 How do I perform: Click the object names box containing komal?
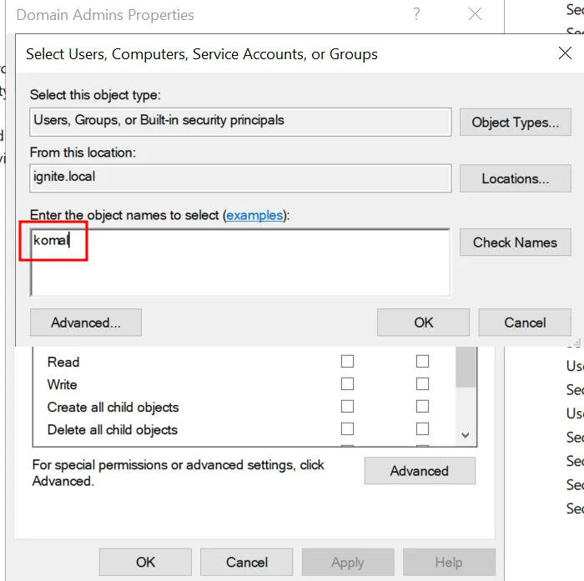tap(239, 262)
